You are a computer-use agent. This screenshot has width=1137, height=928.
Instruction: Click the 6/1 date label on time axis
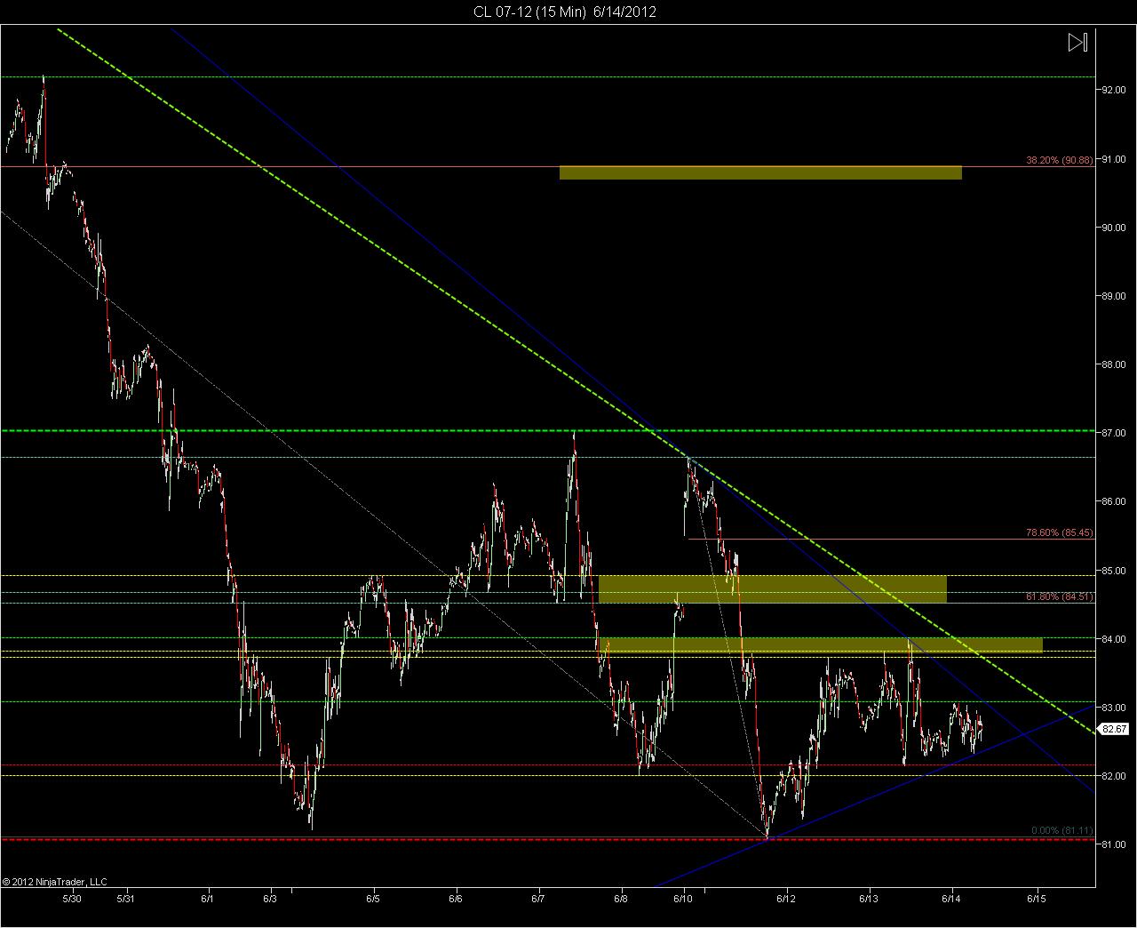[208, 899]
